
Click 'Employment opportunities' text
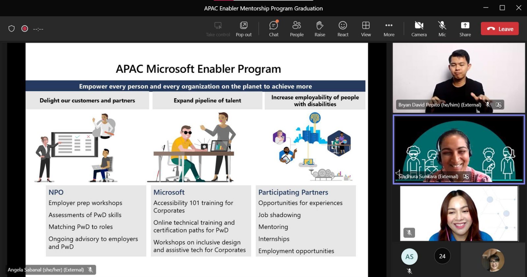click(x=296, y=251)
